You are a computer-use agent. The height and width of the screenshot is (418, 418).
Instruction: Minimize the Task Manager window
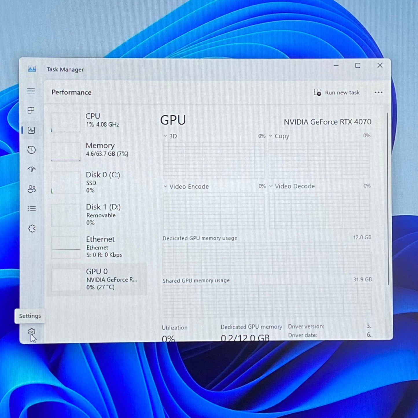336,66
